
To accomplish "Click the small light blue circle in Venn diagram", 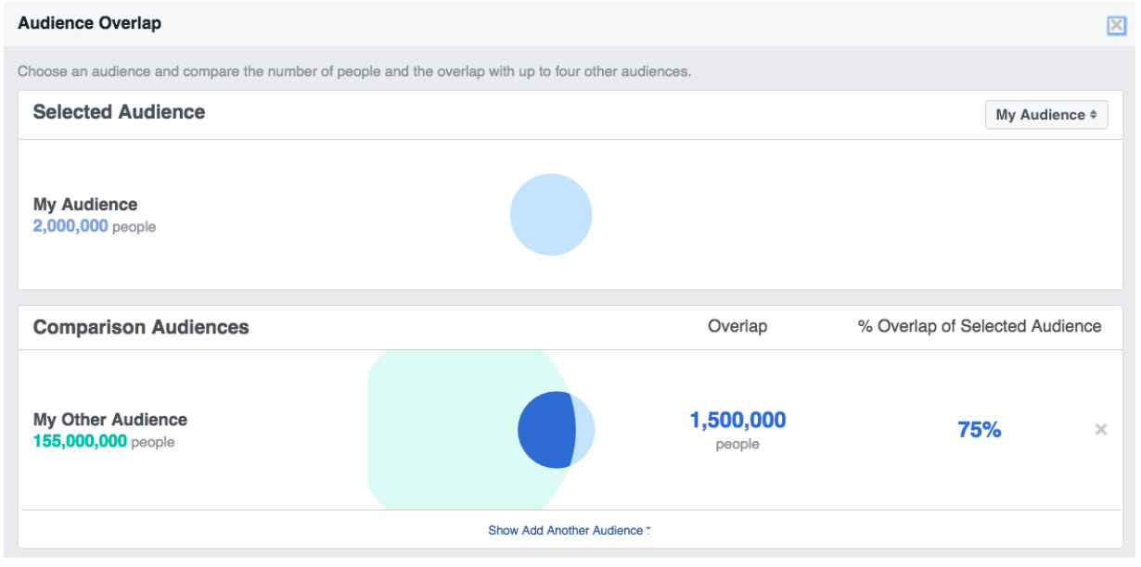I will click(584, 429).
